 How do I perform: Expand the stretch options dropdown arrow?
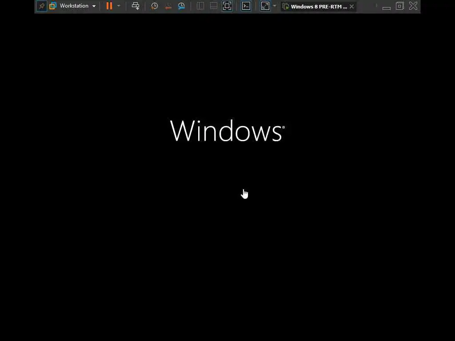pos(275,6)
